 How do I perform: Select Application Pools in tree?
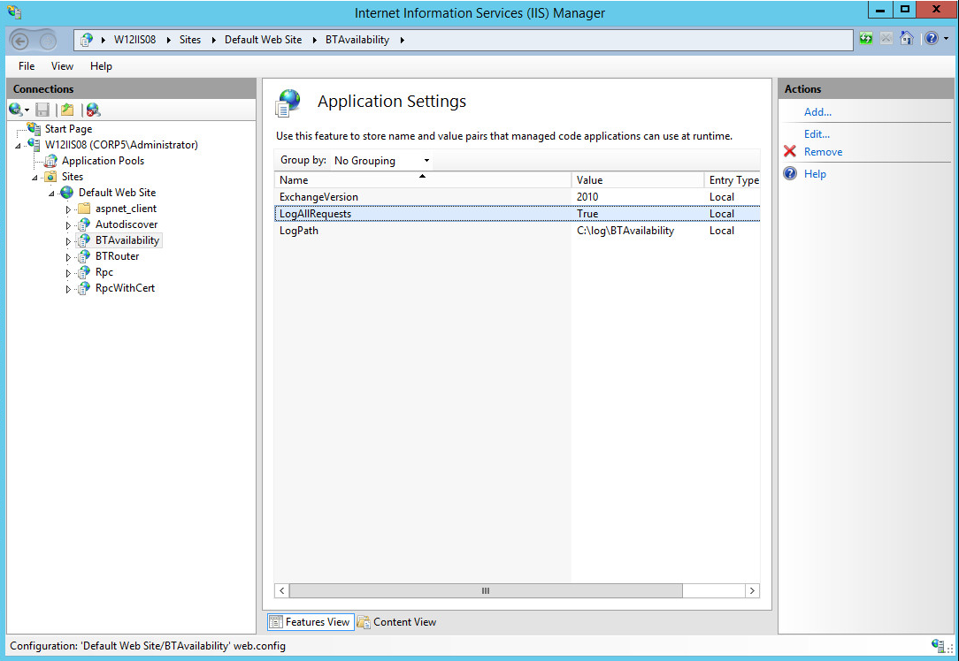coord(103,161)
